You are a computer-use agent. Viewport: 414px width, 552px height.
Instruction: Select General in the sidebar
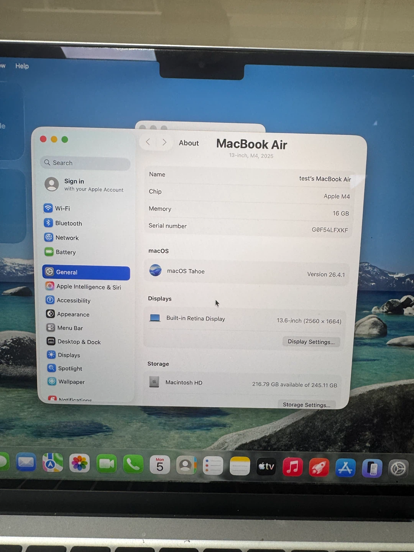point(86,272)
